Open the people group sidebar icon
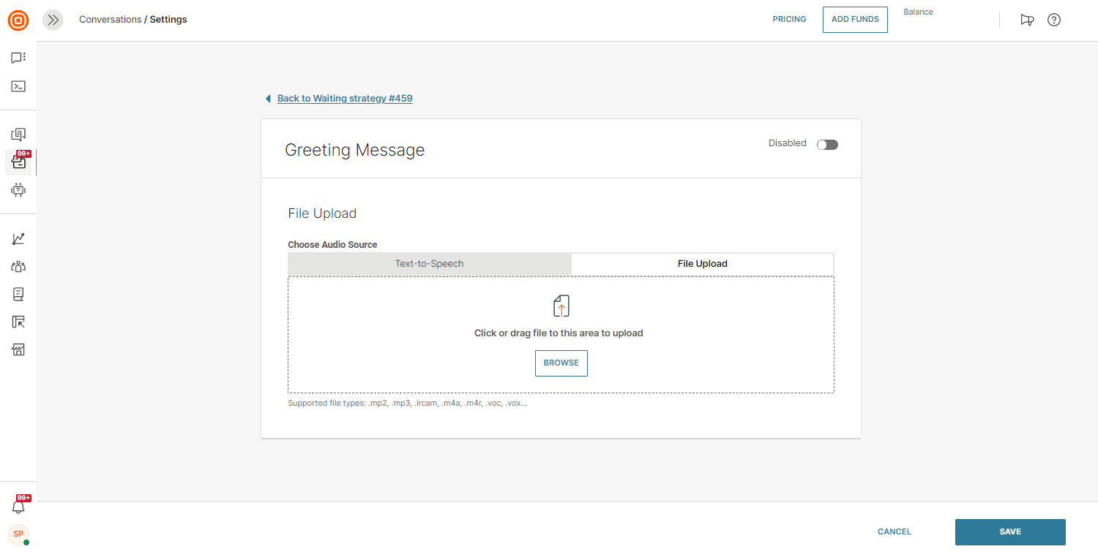The width and height of the screenshot is (1098, 560). [18, 267]
